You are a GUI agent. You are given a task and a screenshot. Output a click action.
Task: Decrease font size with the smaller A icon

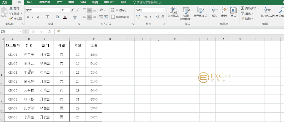(78, 10)
